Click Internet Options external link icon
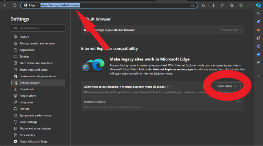The height and width of the screenshot is (146, 263). coord(239,102)
